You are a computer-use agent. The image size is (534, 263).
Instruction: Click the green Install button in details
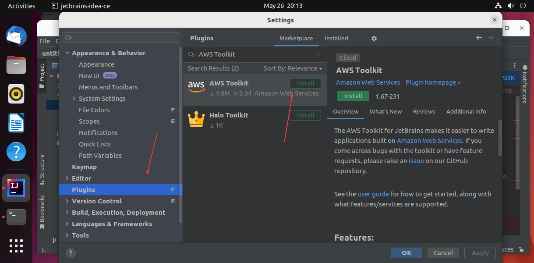(x=353, y=96)
